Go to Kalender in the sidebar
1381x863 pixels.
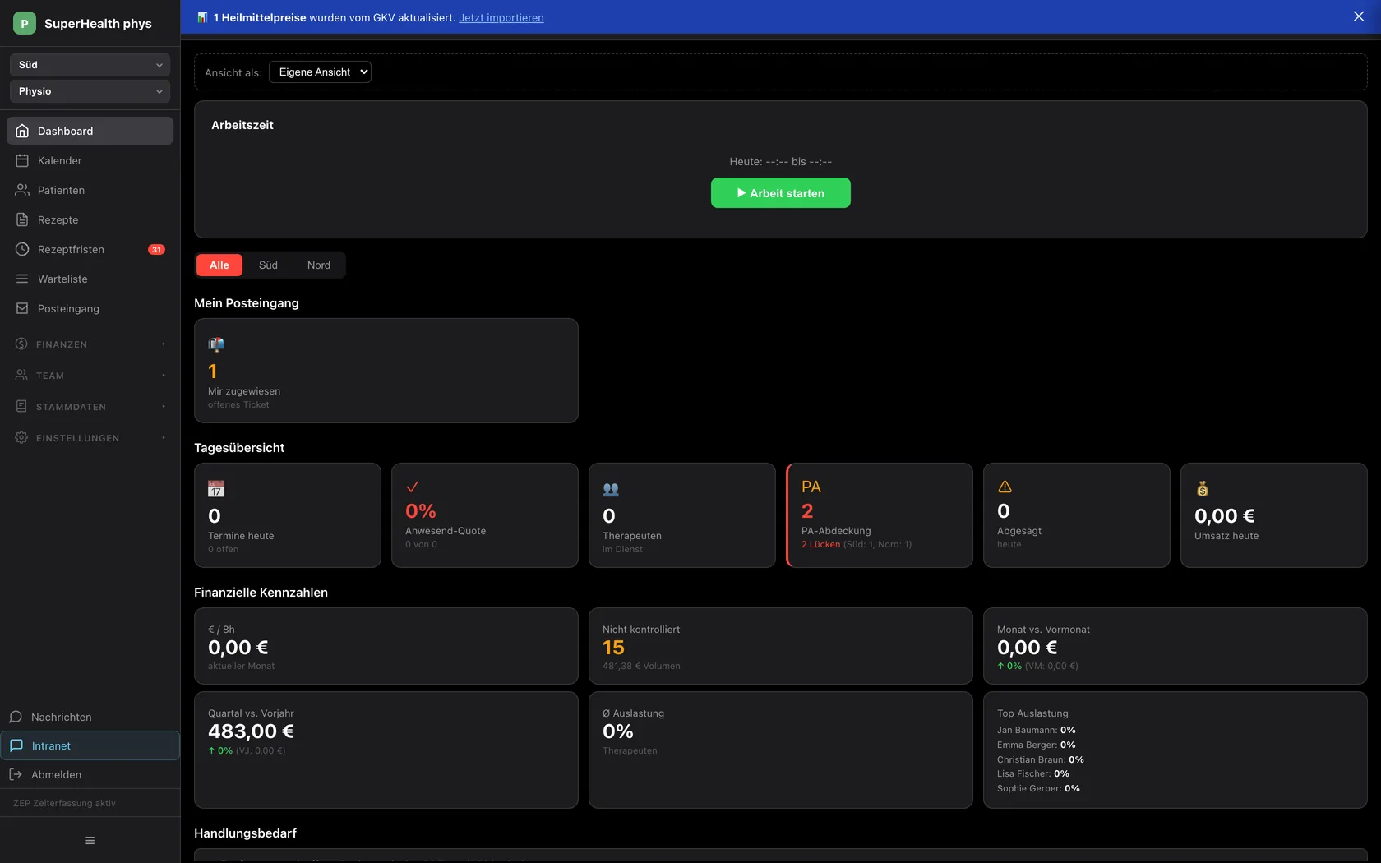(x=90, y=160)
